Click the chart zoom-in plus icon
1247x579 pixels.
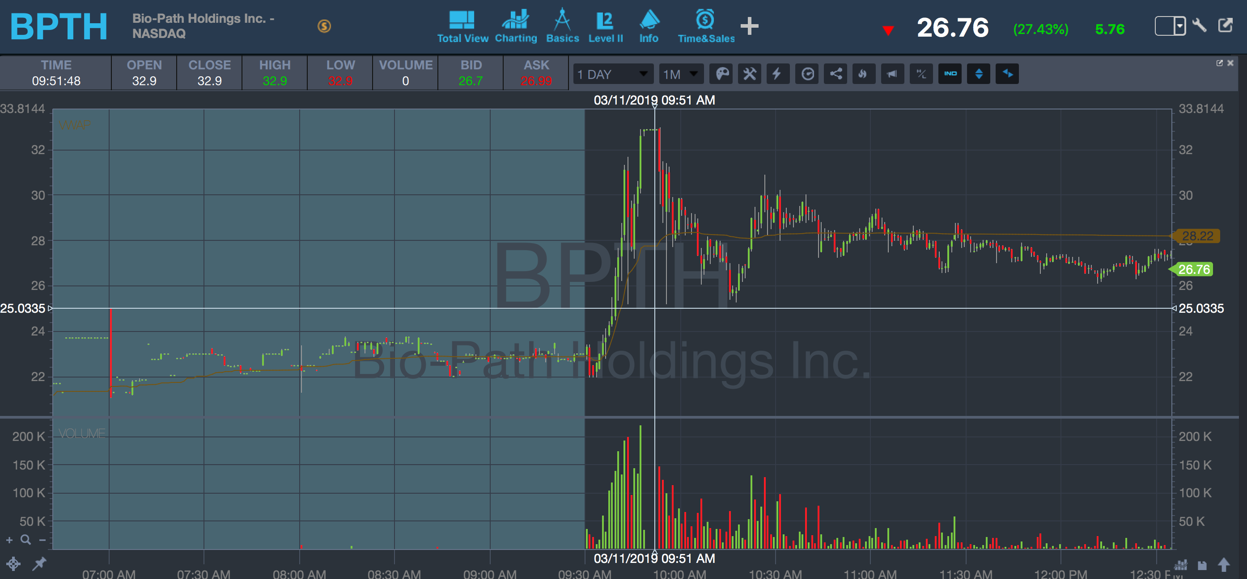pyautogui.click(x=9, y=540)
